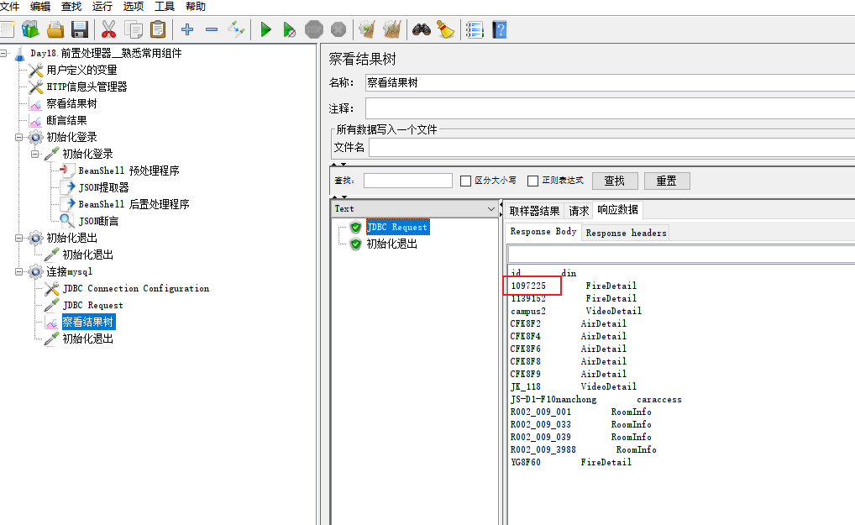
Task: Toggle the 正则表达式 checkbox
Action: click(533, 181)
